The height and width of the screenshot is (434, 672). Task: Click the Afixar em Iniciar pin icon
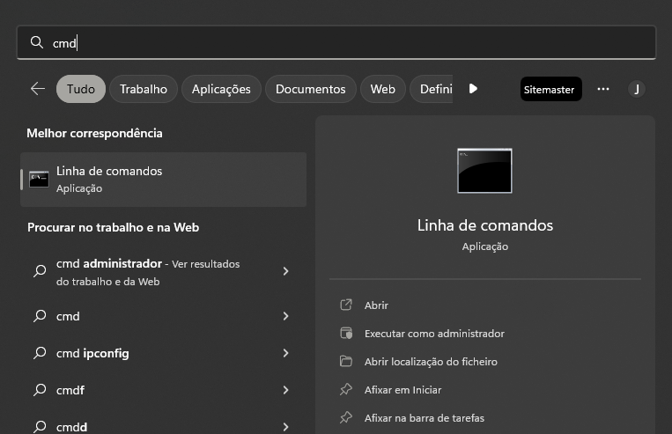pyautogui.click(x=346, y=390)
